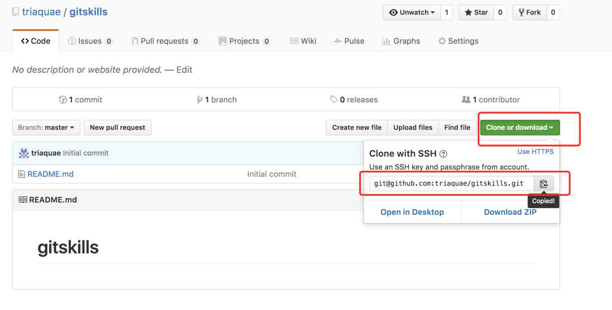Click the branch icon next to 1 branch
The width and height of the screenshot is (612, 310).
(200, 100)
